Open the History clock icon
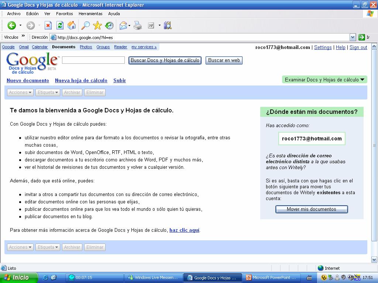 click(109, 25)
